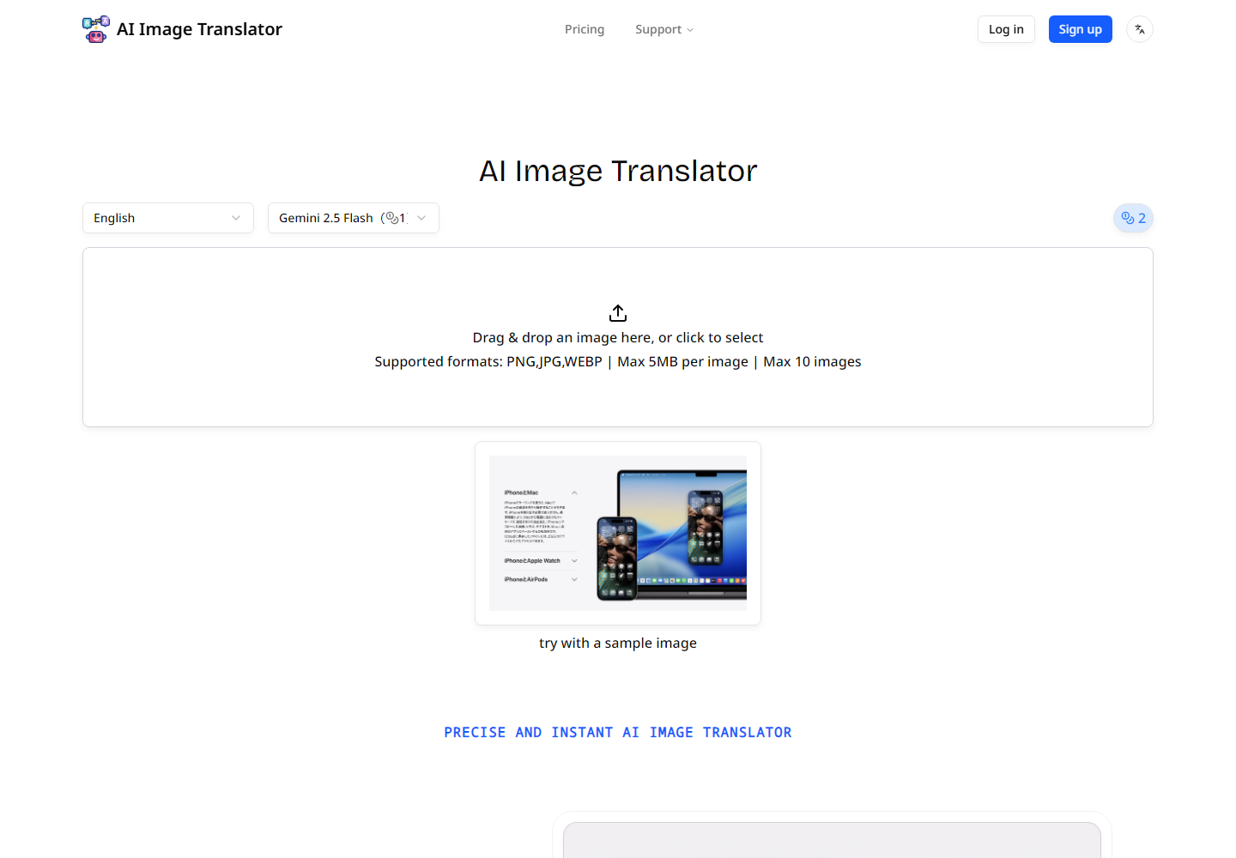
Task: Click 'PRECISE AND INSTANT AI IMAGE TRANSLATOR' text
Action: coord(618,732)
